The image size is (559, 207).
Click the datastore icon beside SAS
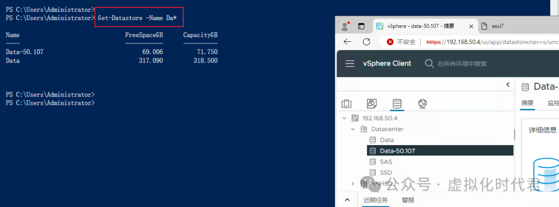[x=373, y=162]
